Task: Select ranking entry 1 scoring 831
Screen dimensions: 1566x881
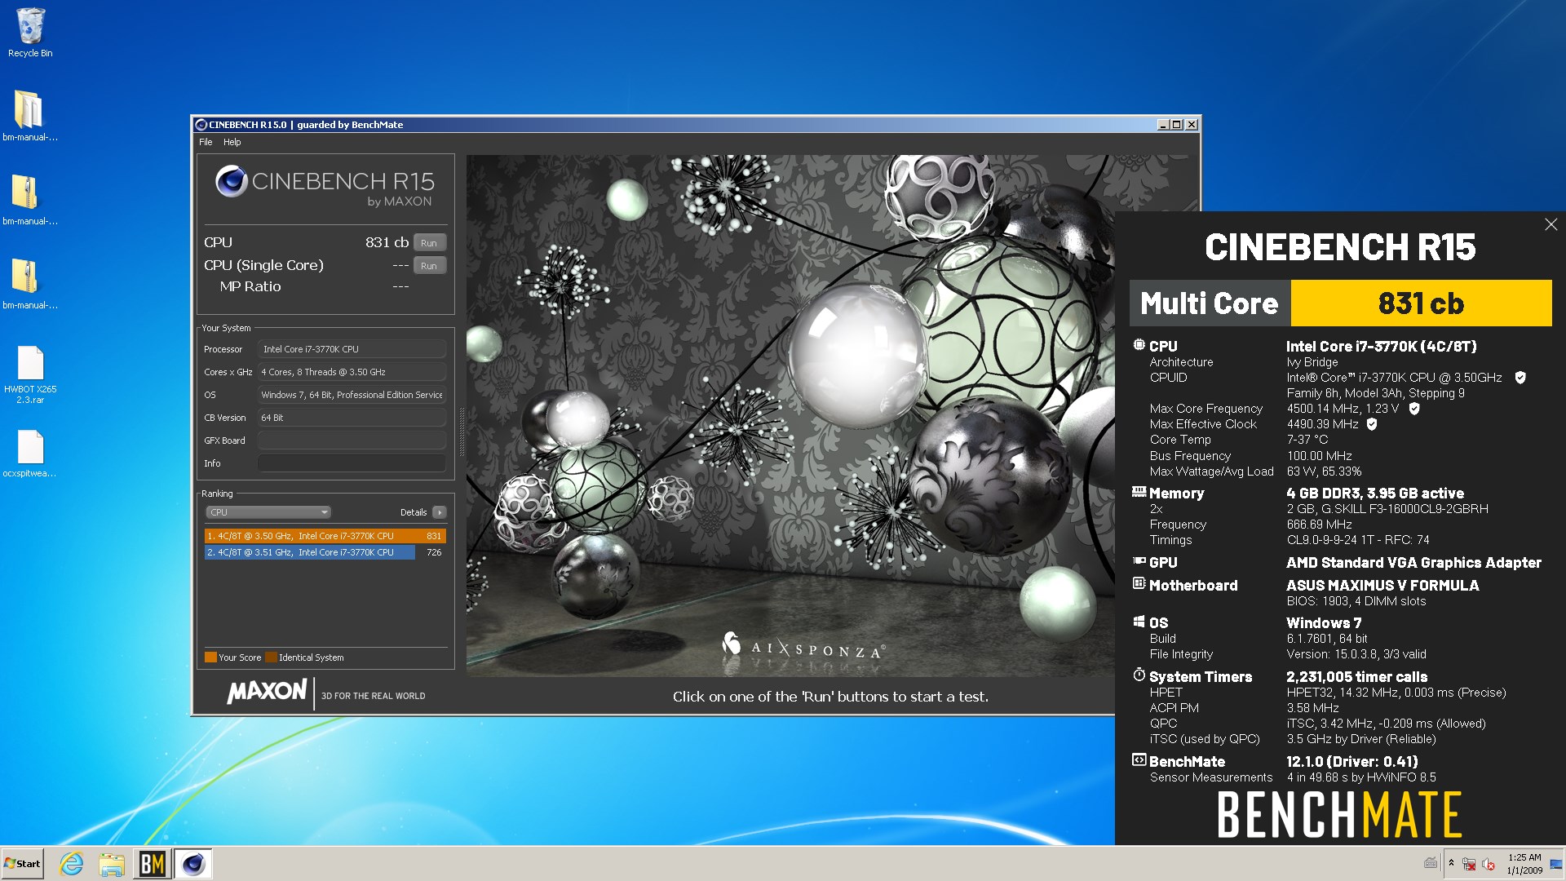Action: click(x=325, y=536)
